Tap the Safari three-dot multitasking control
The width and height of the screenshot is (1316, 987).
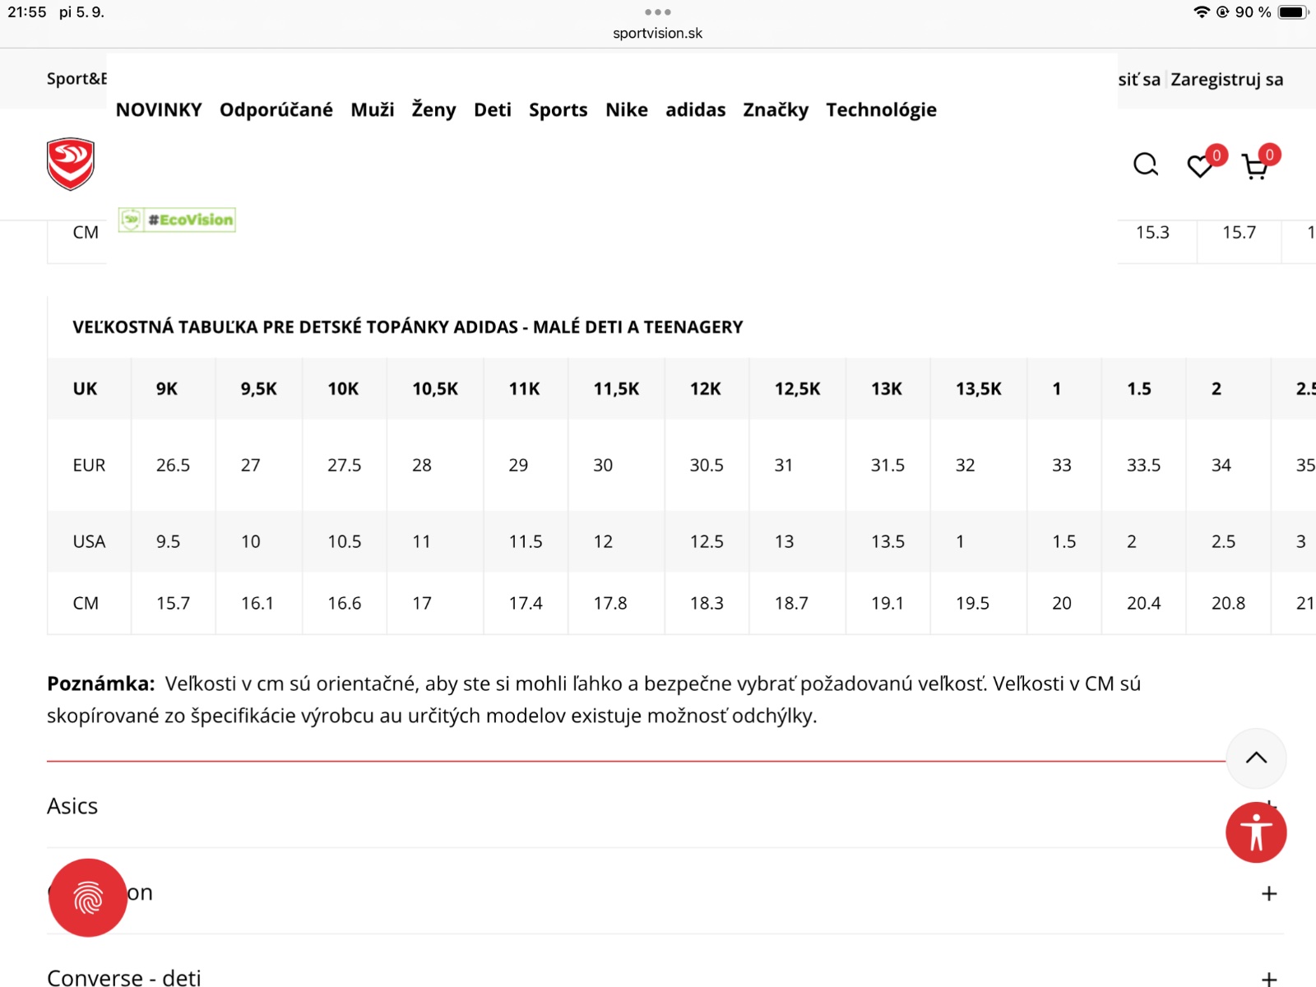(x=658, y=12)
